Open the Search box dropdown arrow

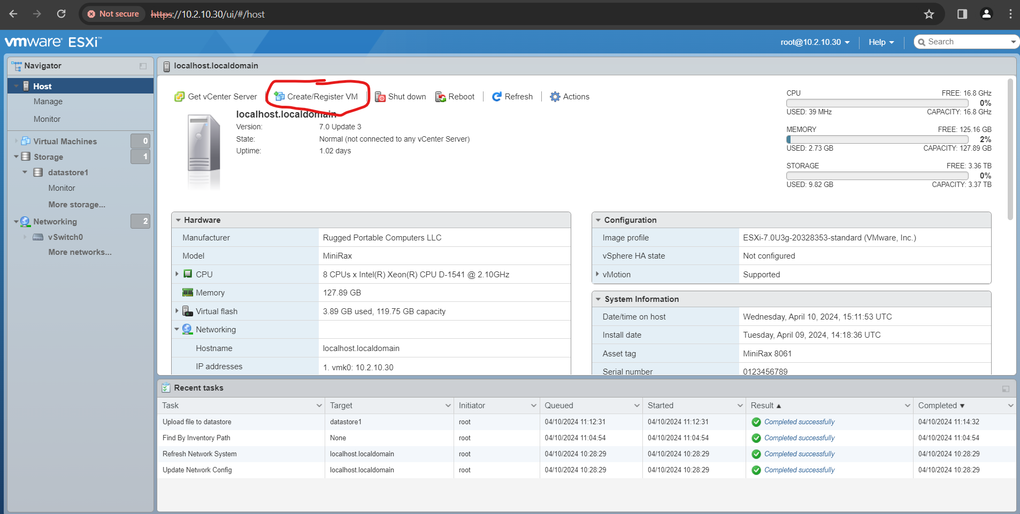pyautogui.click(x=1013, y=42)
